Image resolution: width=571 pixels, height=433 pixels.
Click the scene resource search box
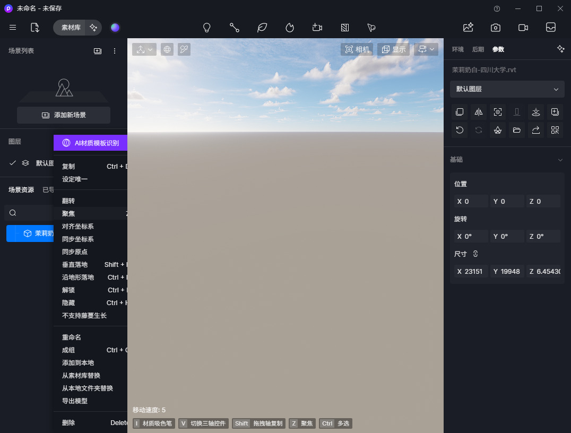point(29,213)
